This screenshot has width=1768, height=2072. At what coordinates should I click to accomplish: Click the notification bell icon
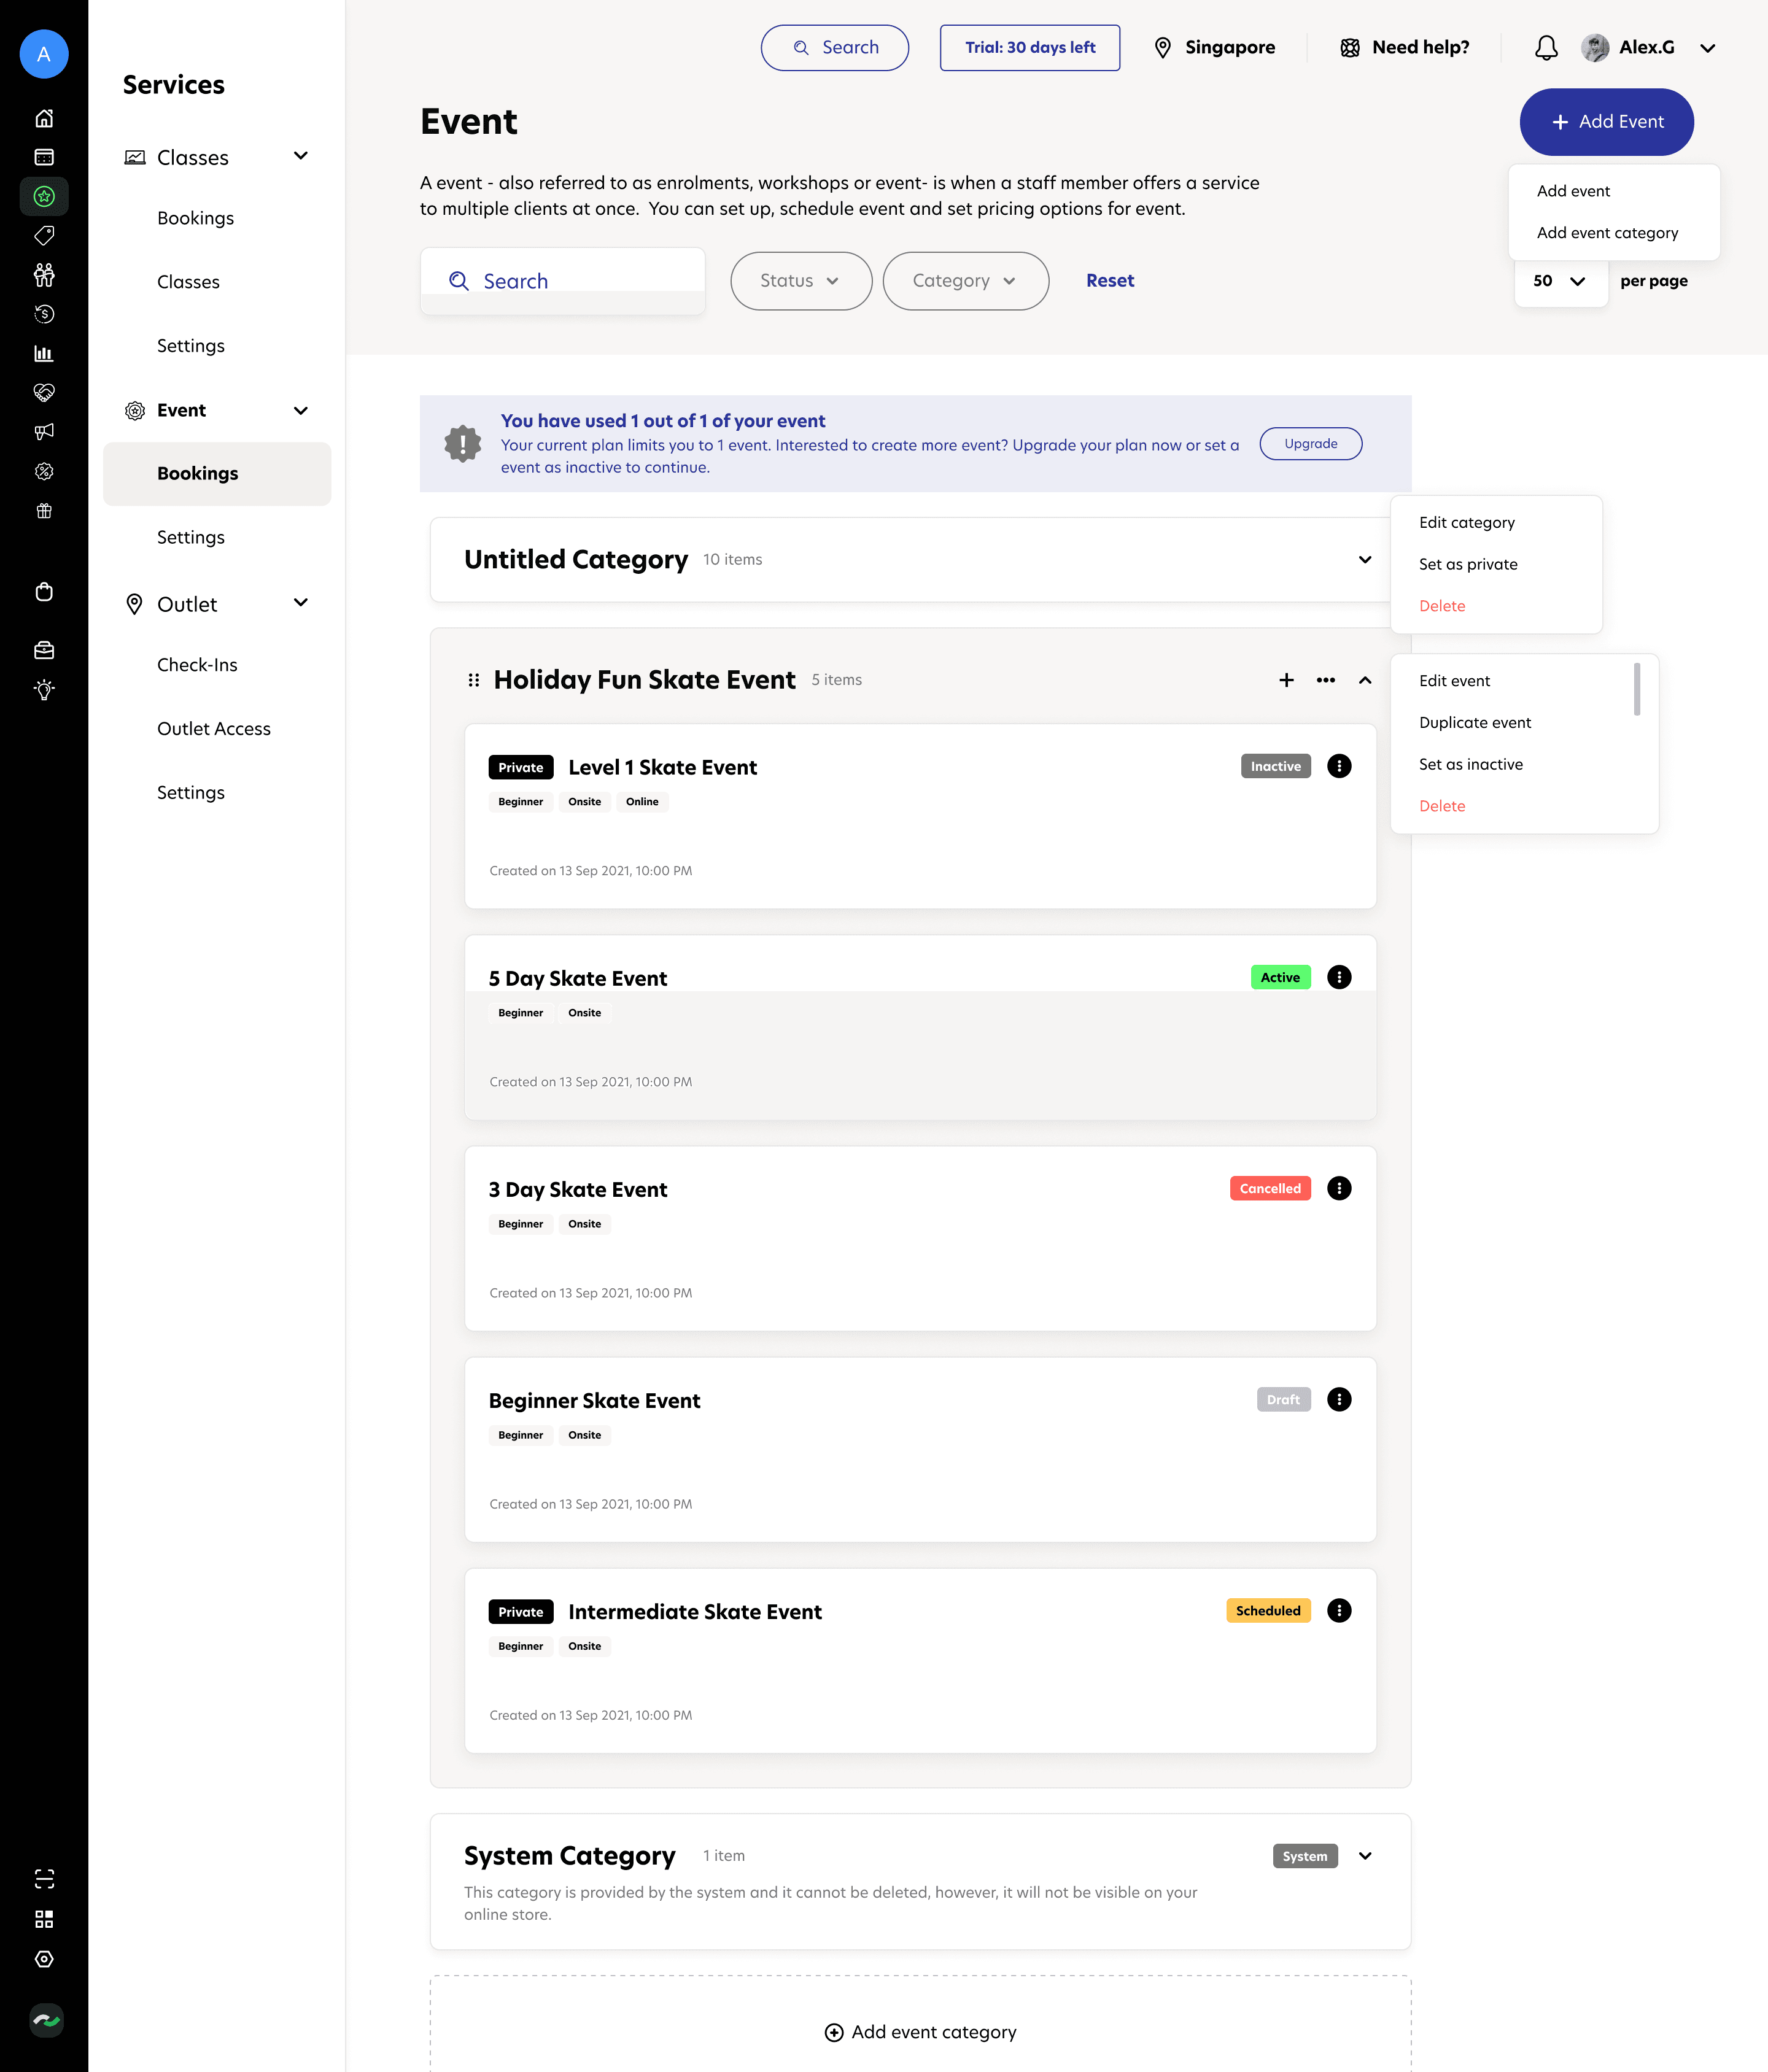pyautogui.click(x=1546, y=47)
